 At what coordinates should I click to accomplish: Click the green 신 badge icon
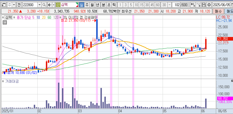58,5
